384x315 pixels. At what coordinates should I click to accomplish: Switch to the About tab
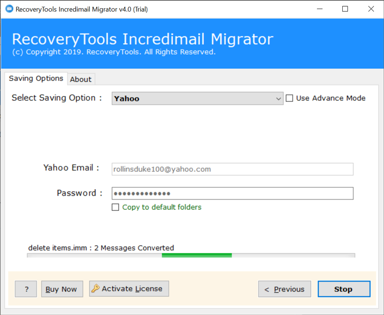pos(81,79)
